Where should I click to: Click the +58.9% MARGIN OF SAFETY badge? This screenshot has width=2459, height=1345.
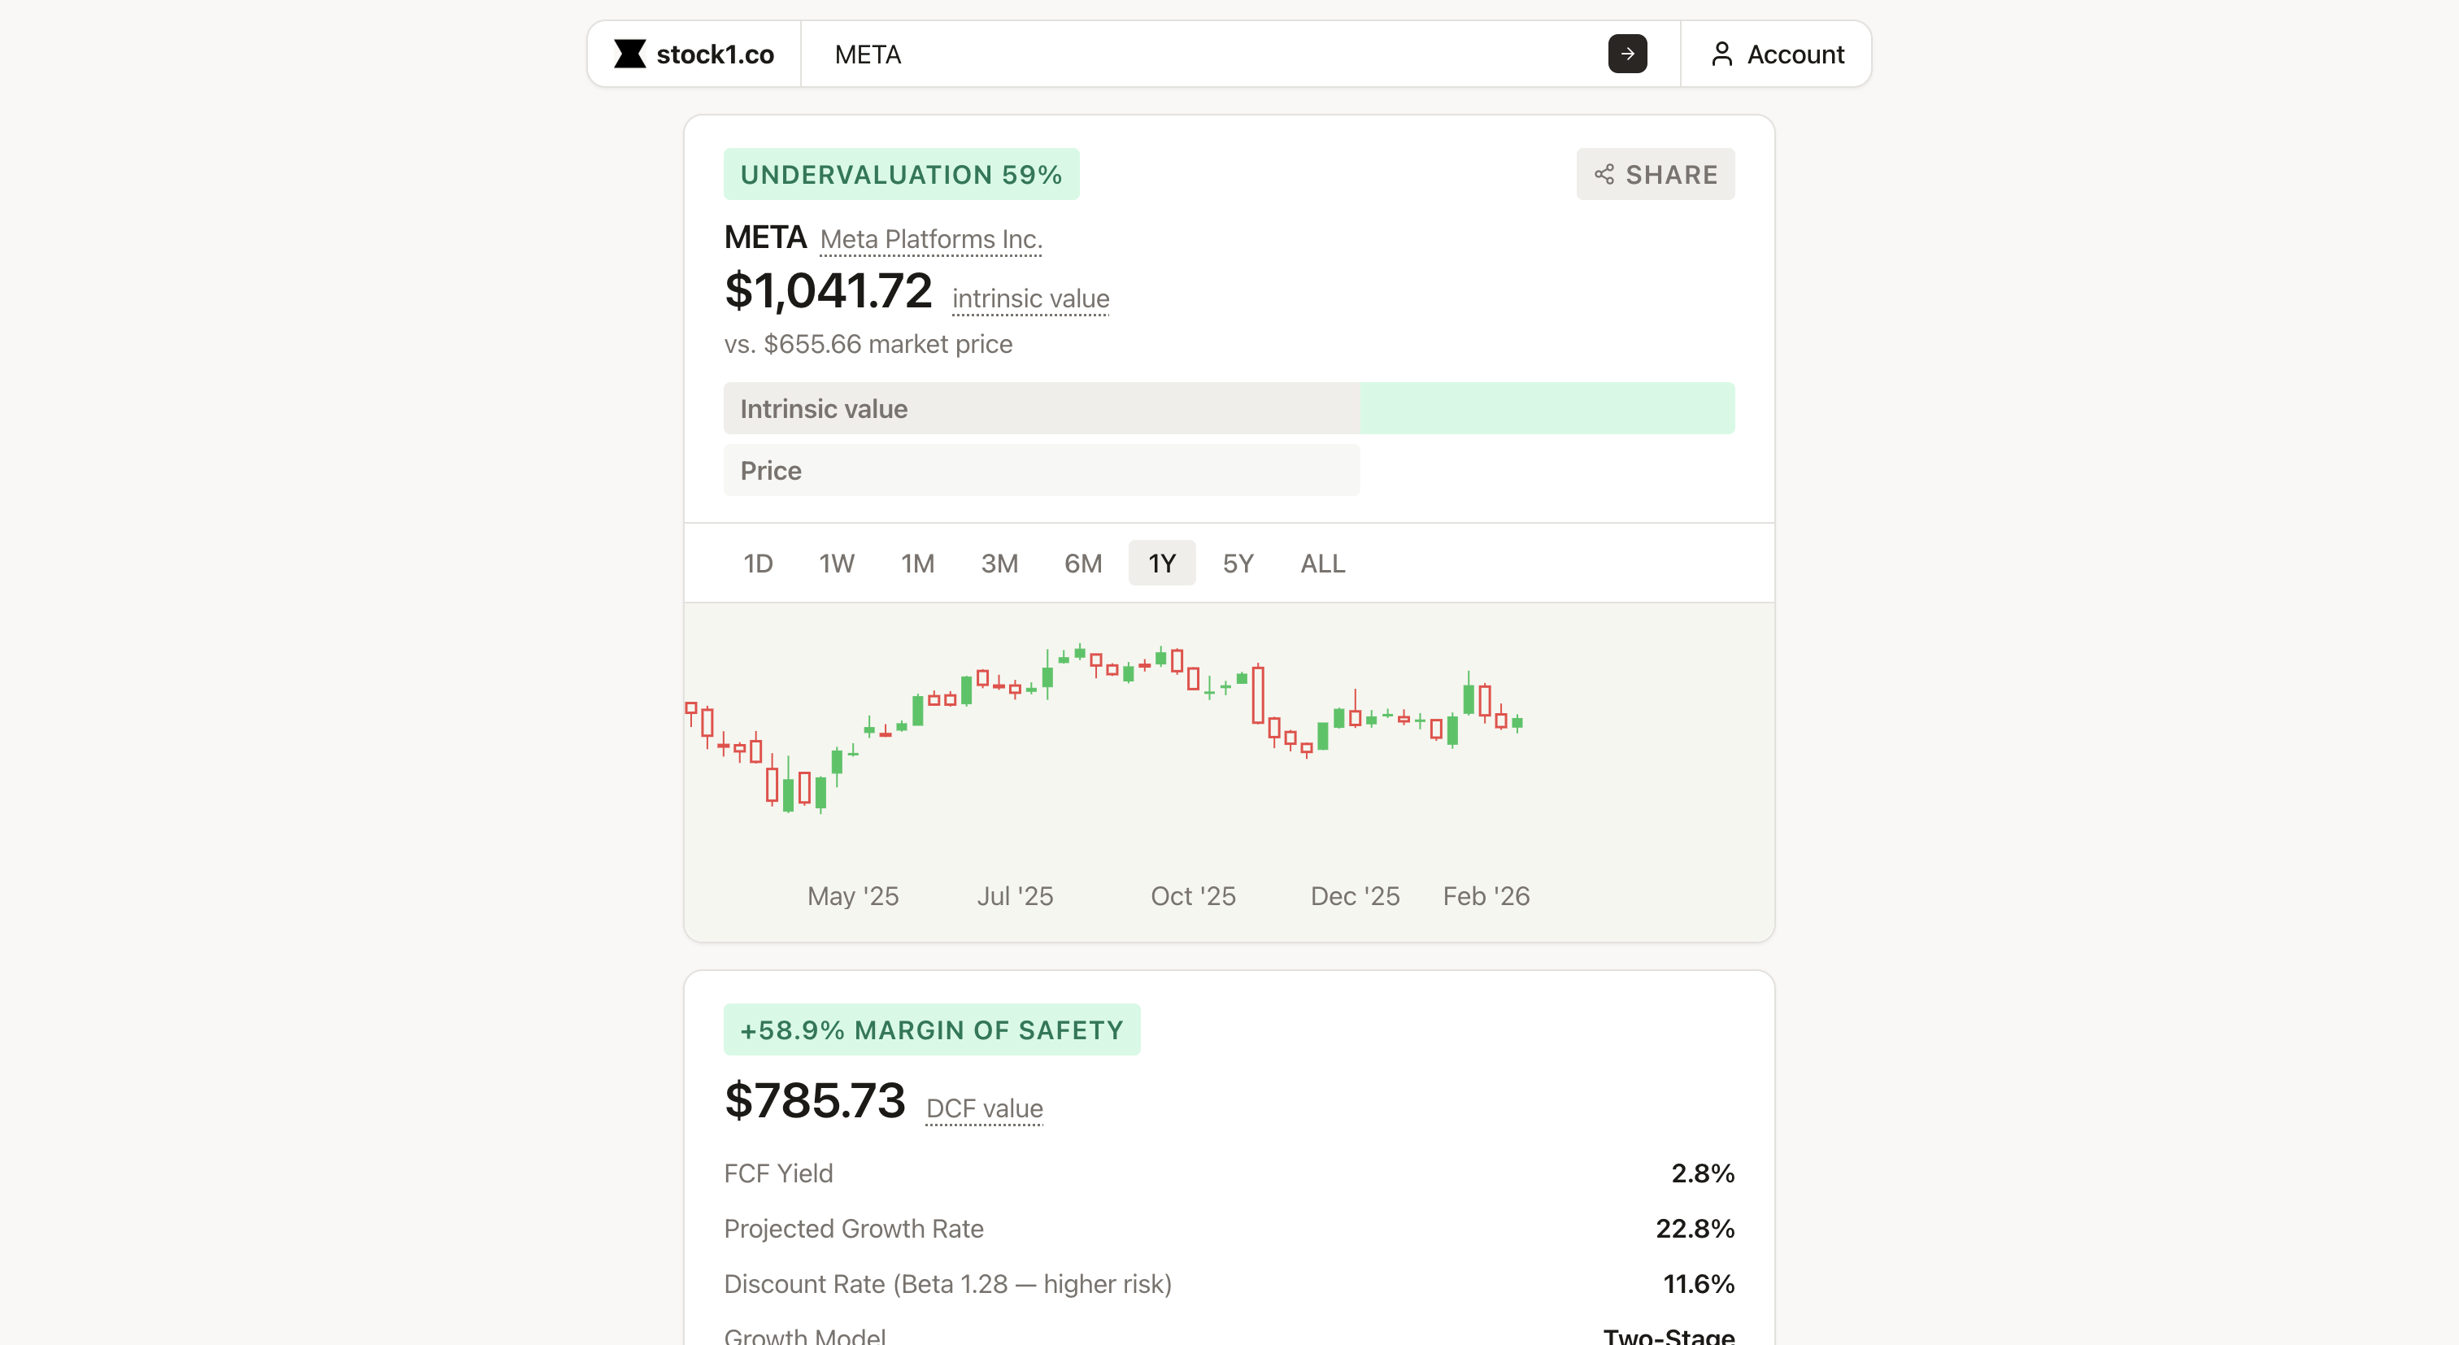coord(932,1029)
